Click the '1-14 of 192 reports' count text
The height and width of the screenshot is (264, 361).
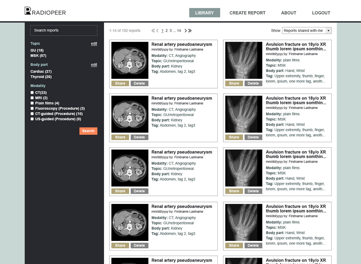(125, 31)
